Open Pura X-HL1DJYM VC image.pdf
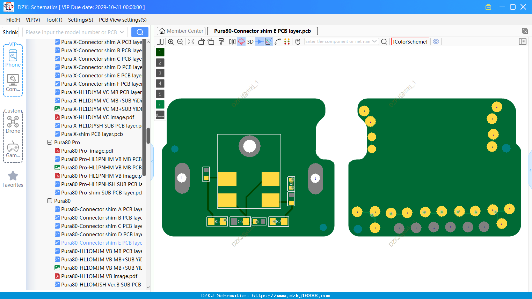This screenshot has width=532, height=299. click(x=97, y=117)
